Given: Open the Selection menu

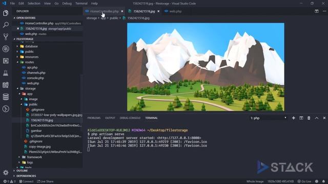Looking at the screenshot, I should (34, 4).
